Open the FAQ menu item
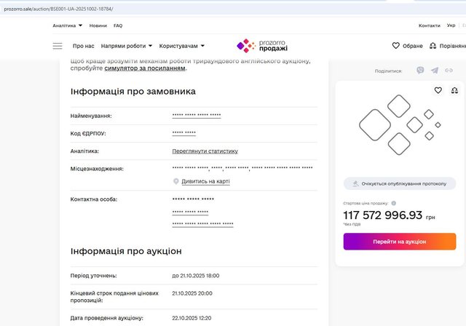466x326 pixels. [x=118, y=25]
